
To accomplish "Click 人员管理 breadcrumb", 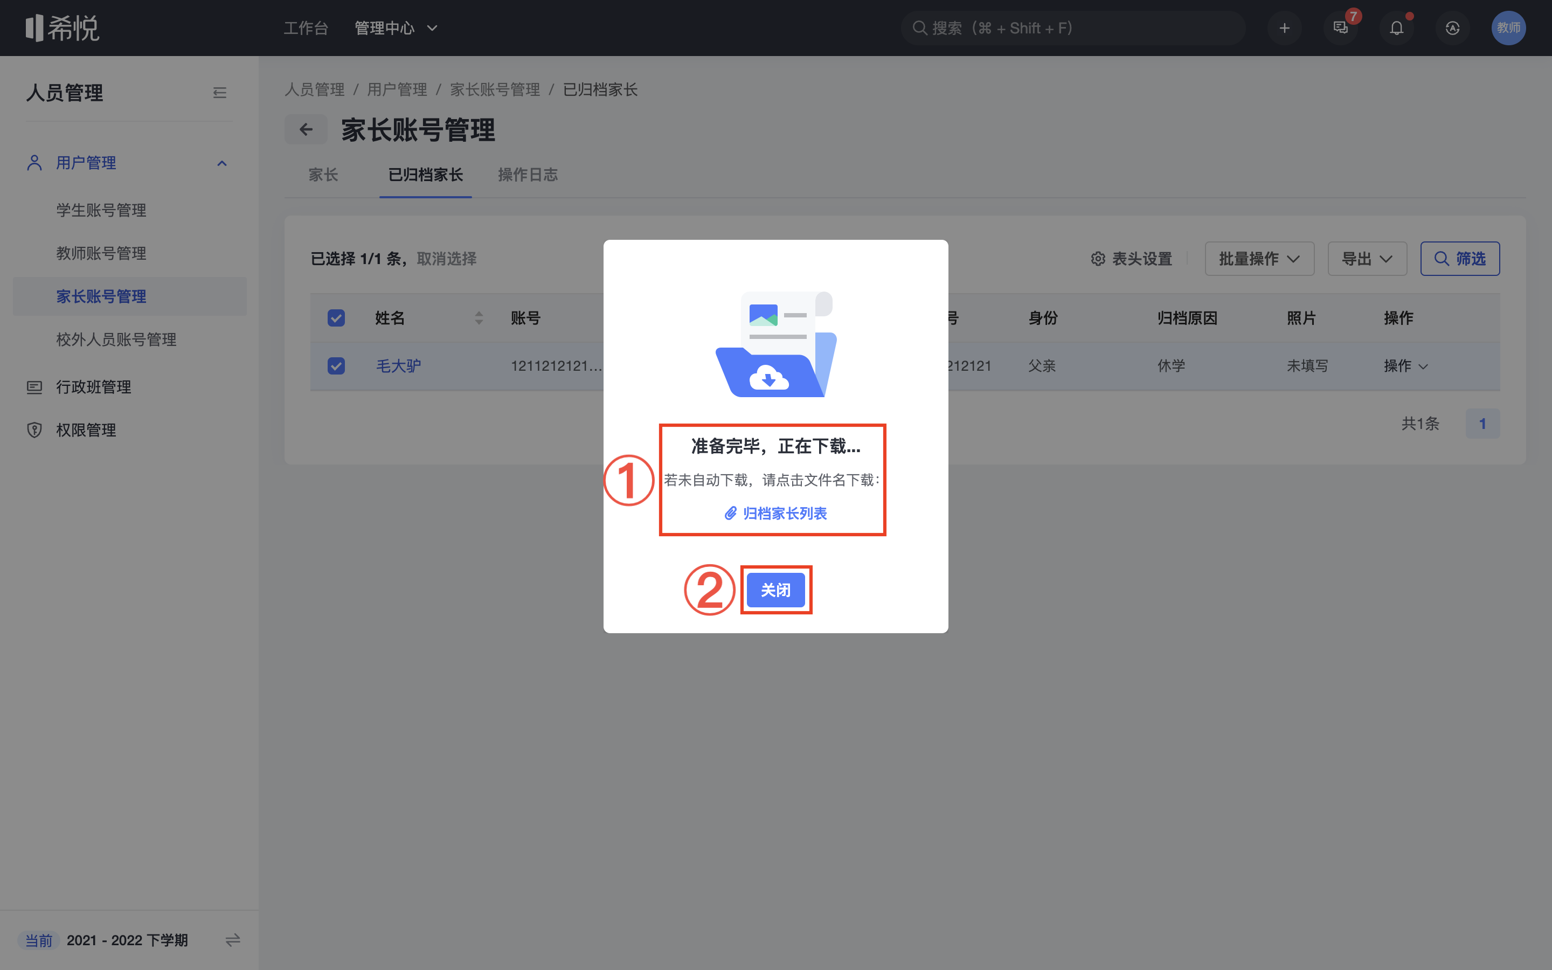I will [314, 89].
